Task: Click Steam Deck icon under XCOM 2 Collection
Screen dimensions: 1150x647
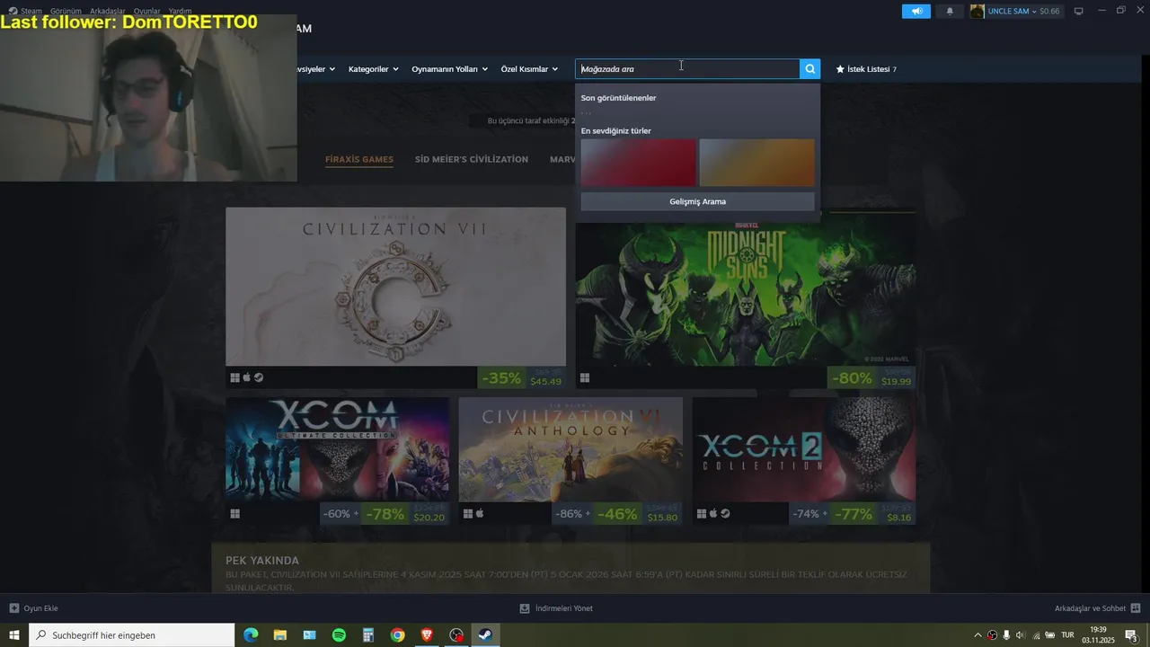Action: 726,514
